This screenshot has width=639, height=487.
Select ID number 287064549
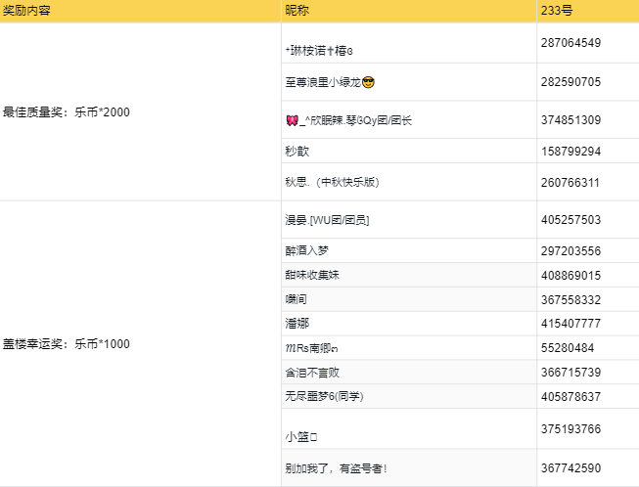pyautogui.click(x=571, y=43)
